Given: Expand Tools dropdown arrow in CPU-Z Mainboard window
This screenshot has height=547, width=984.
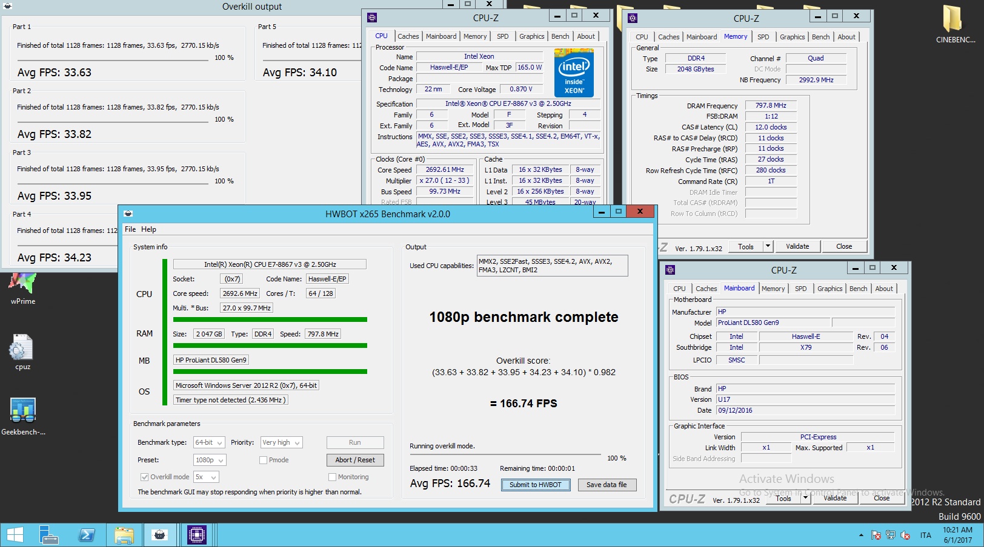Looking at the screenshot, I should click(805, 498).
